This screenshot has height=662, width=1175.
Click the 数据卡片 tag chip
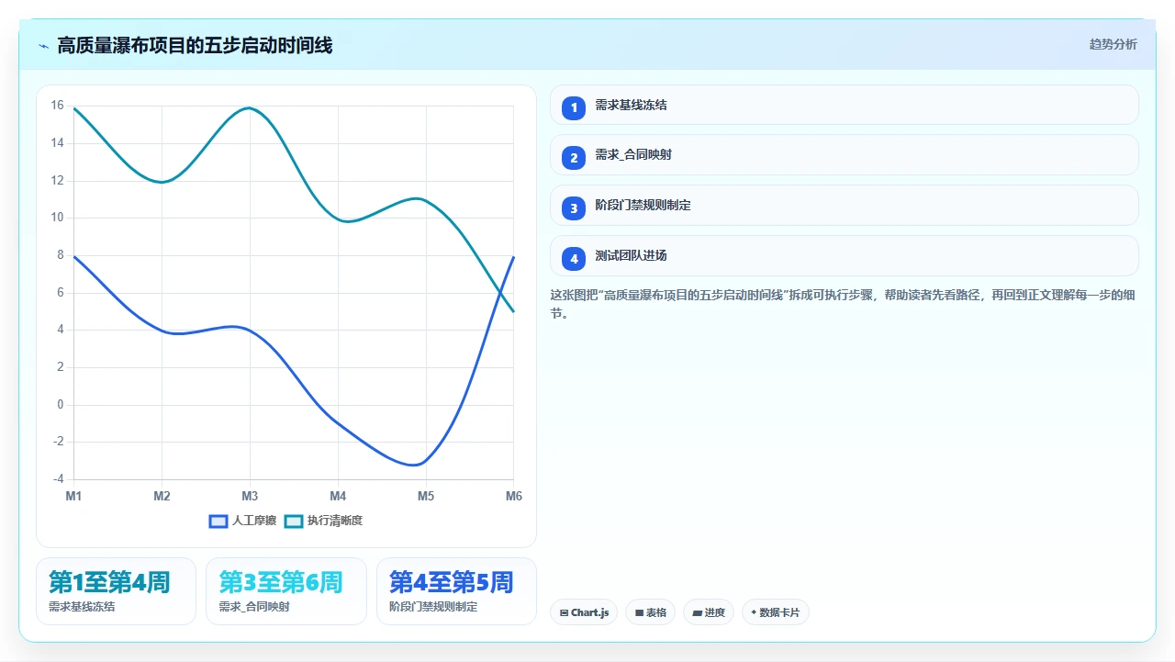pyautogui.click(x=775, y=612)
